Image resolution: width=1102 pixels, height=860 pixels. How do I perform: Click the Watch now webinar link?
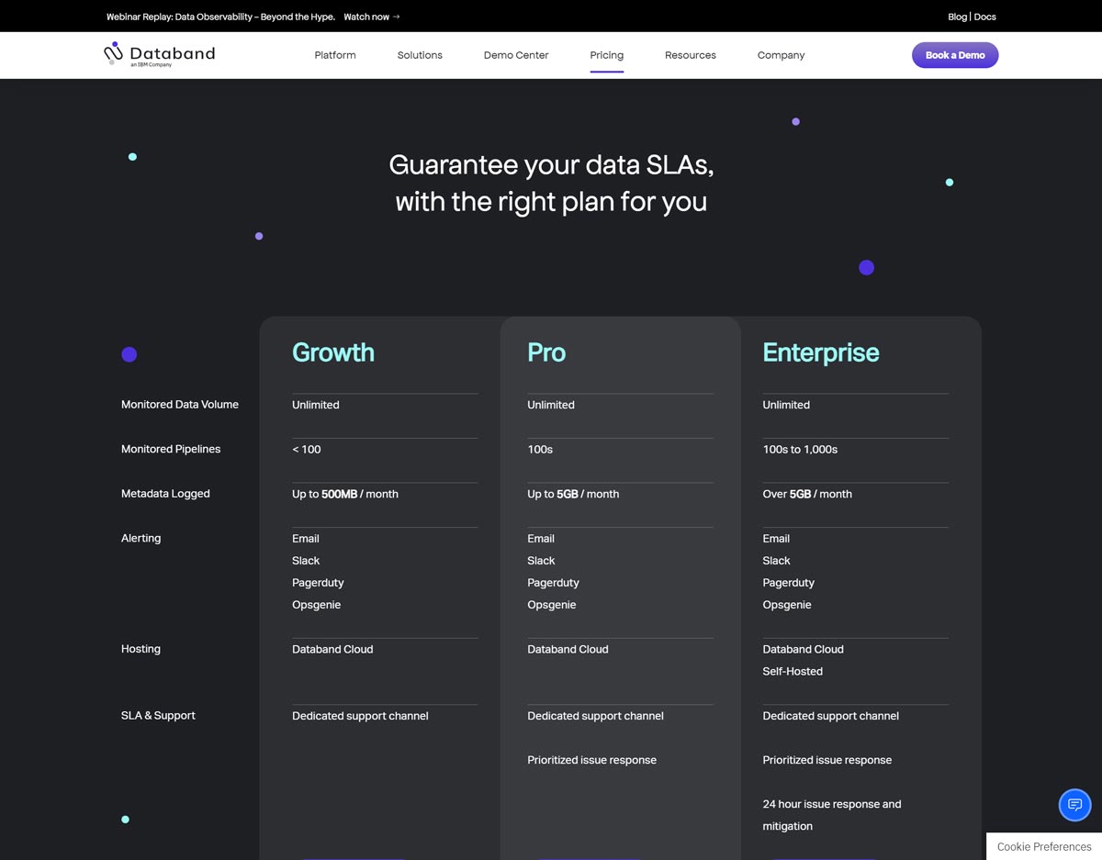click(x=372, y=17)
